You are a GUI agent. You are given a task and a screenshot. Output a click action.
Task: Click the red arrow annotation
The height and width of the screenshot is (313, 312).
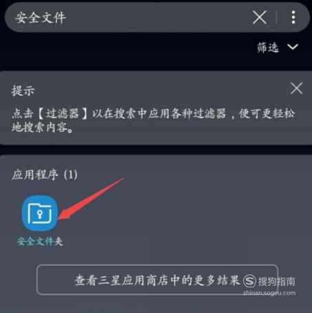tap(91, 198)
